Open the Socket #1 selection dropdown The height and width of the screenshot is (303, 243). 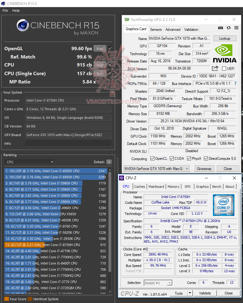click(158, 283)
